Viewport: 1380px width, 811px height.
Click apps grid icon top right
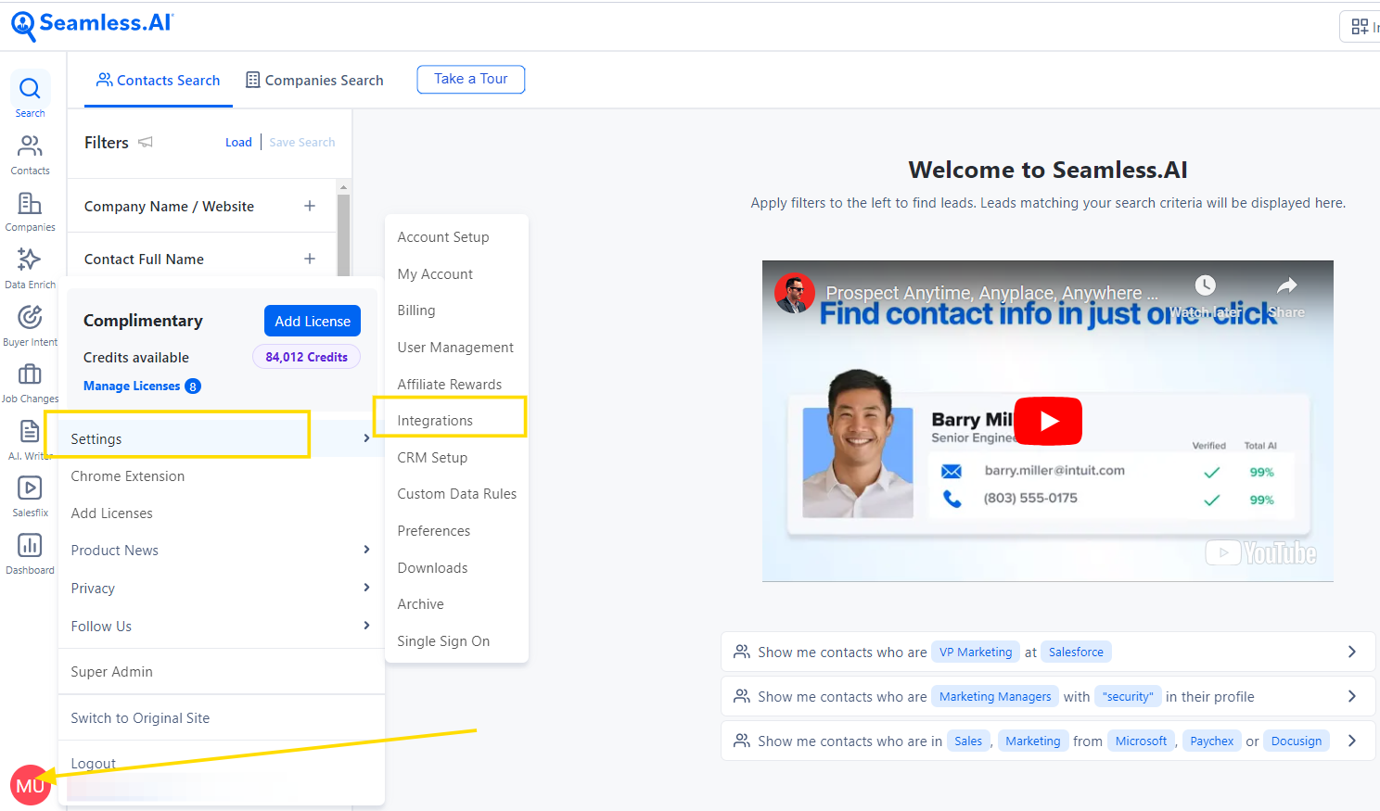[x=1360, y=27]
